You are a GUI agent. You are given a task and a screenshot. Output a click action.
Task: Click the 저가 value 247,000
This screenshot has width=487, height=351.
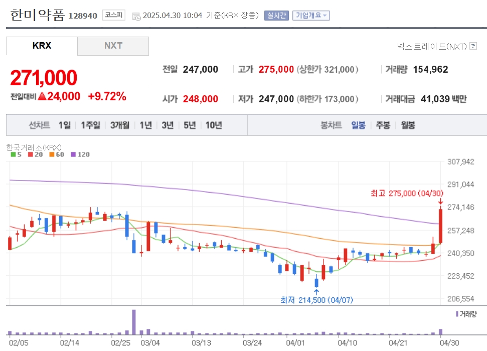[276, 99]
